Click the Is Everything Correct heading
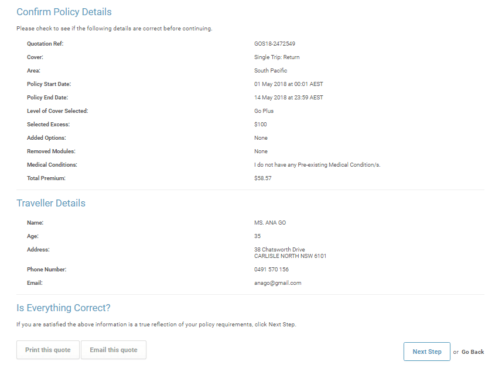The height and width of the screenshot is (372, 502). (x=63, y=308)
